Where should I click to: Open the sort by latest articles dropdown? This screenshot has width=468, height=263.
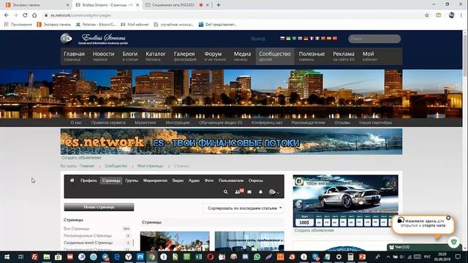coord(244,208)
